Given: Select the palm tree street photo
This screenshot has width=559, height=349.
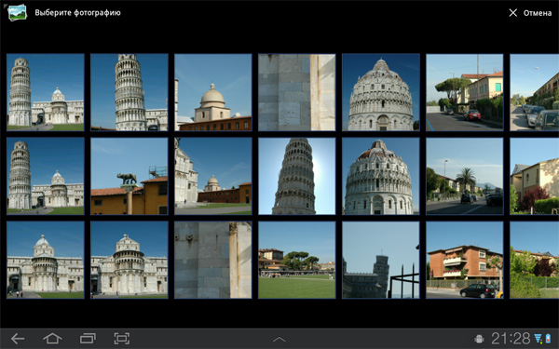Looking at the screenshot, I should point(465,176).
